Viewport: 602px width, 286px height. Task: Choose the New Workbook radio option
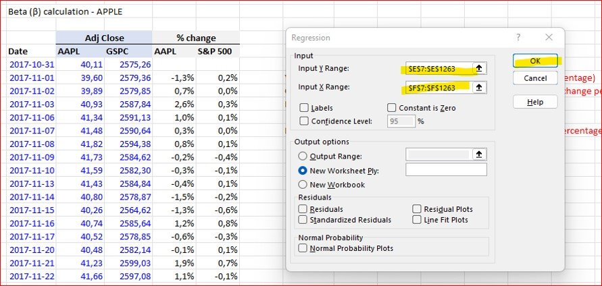[x=303, y=185]
